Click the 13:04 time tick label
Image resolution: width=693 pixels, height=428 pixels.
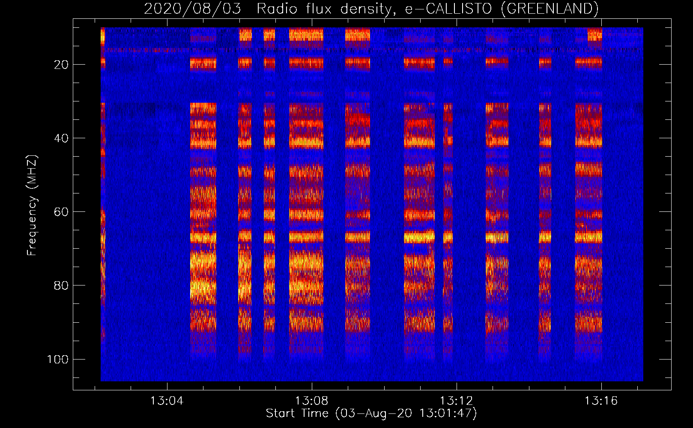(x=167, y=401)
